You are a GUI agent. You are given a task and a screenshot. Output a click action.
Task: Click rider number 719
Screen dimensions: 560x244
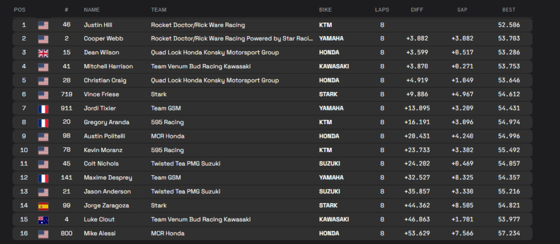(66, 94)
